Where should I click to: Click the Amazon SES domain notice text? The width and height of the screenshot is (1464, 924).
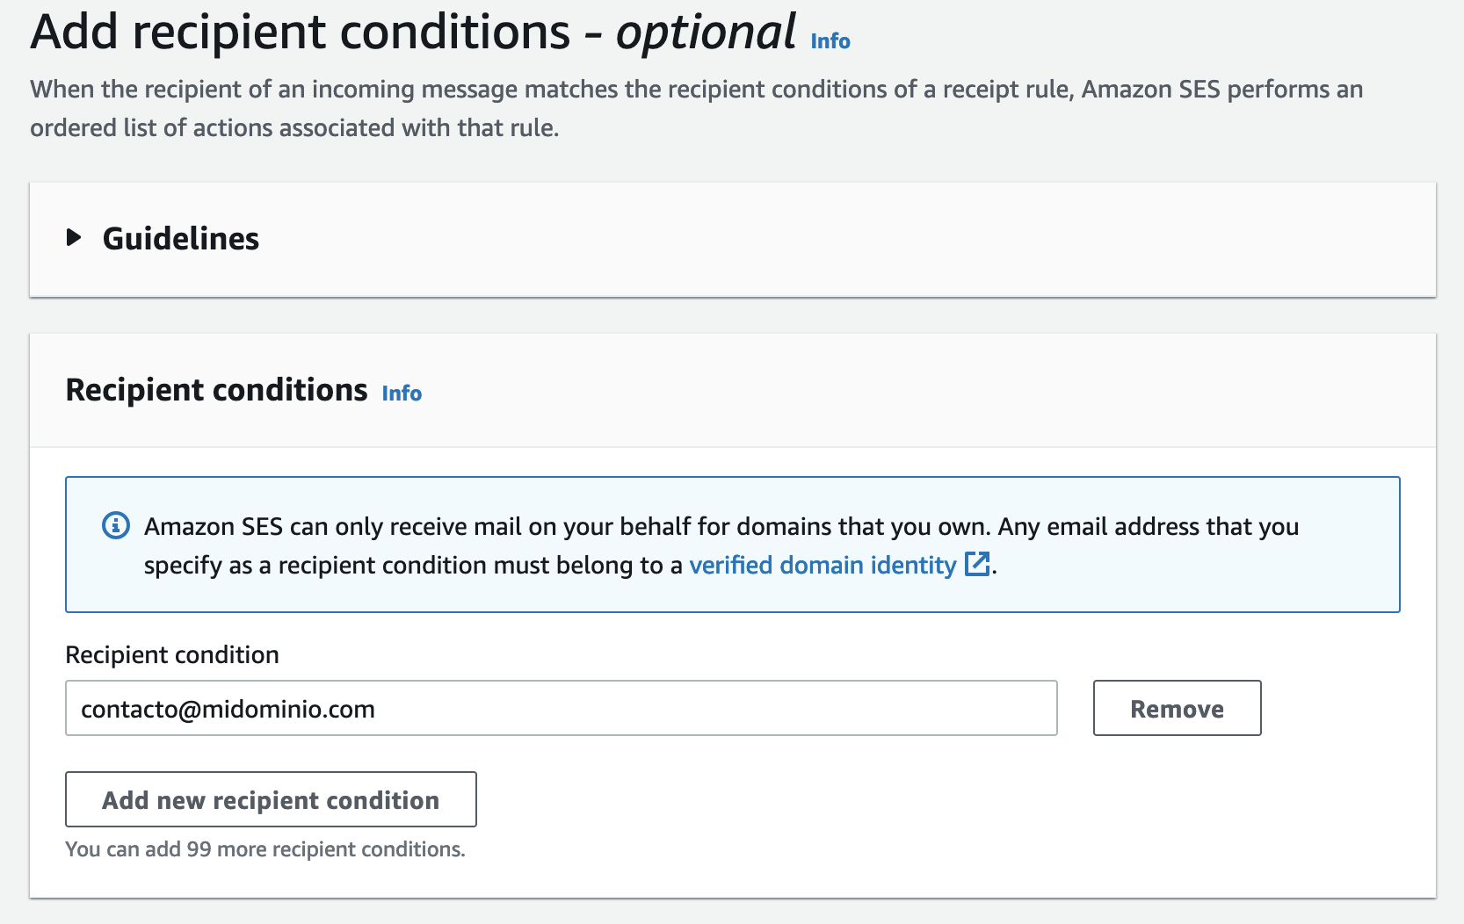pyautogui.click(x=721, y=526)
